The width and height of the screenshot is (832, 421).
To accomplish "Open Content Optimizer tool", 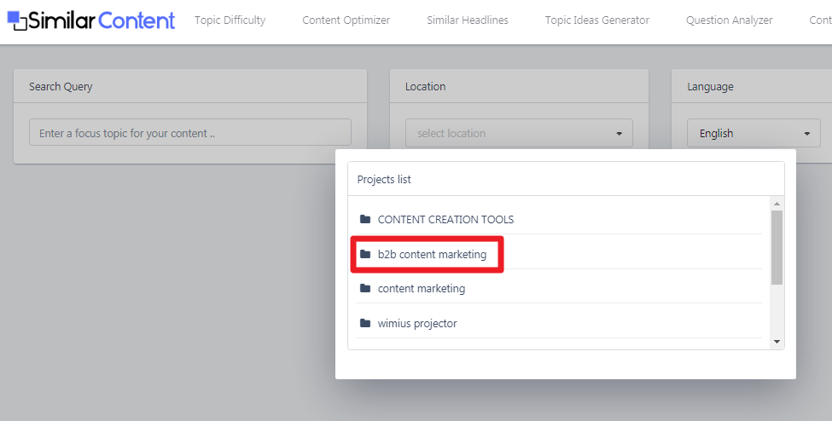I will click(346, 20).
